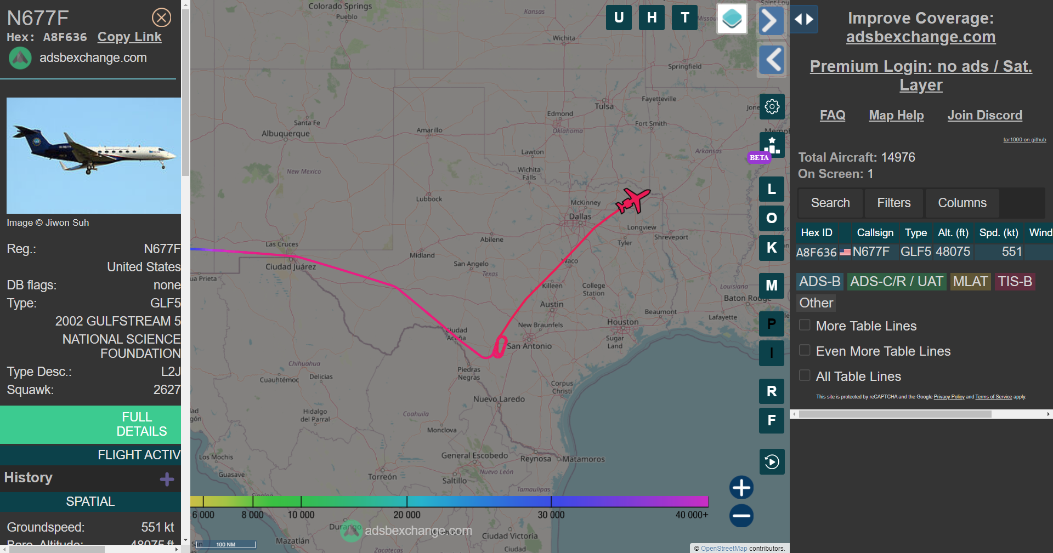The height and width of the screenshot is (553, 1053).
Task: Click the H map toggle button
Action: (x=652, y=18)
